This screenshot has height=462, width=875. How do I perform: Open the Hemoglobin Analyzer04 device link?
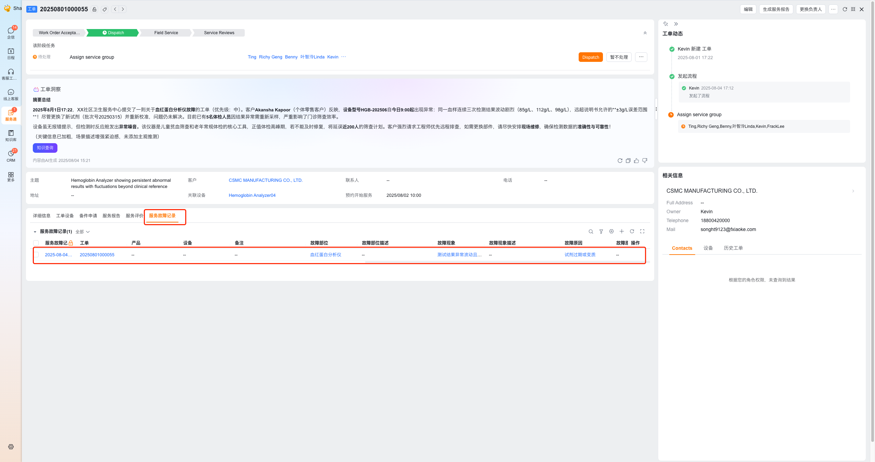pyautogui.click(x=252, y=195)
